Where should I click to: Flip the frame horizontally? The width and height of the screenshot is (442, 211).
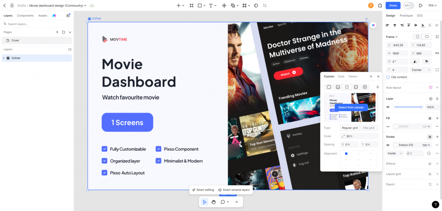(x=415, y=61)
